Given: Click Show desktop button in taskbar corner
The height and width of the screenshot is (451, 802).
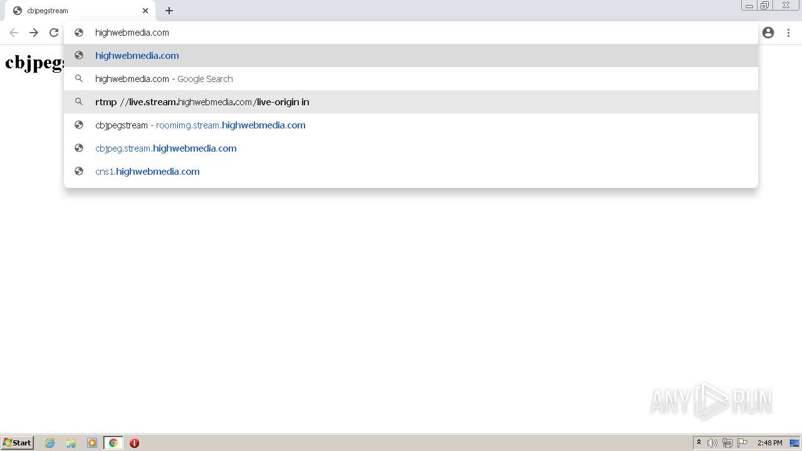Looking at the screenshot, I should coord(794,443).
